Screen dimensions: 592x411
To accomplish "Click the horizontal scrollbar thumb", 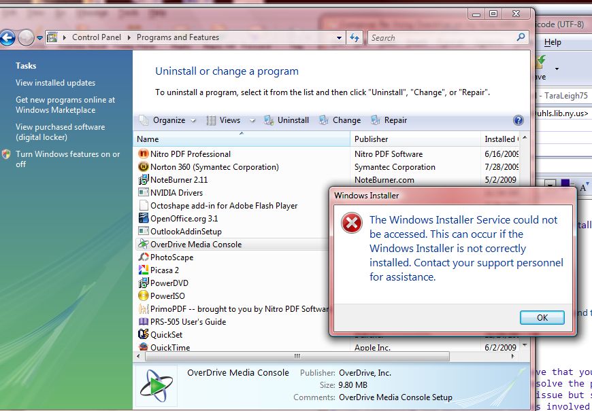I will (297, 357).
